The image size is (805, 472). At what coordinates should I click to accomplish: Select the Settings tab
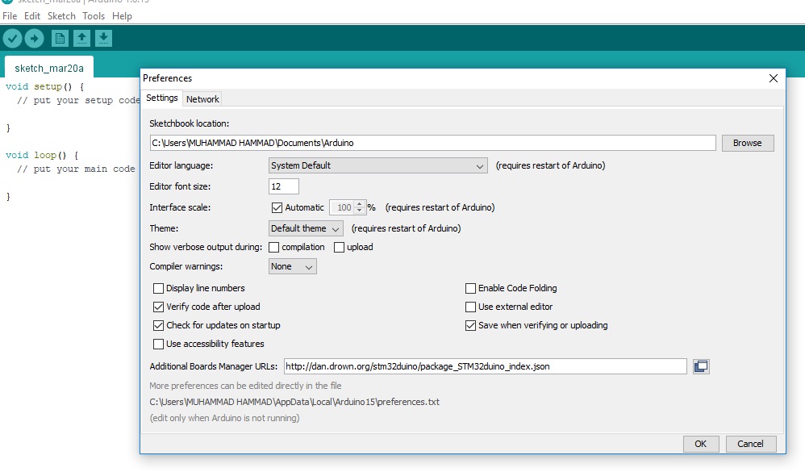[x=161, y=98]
